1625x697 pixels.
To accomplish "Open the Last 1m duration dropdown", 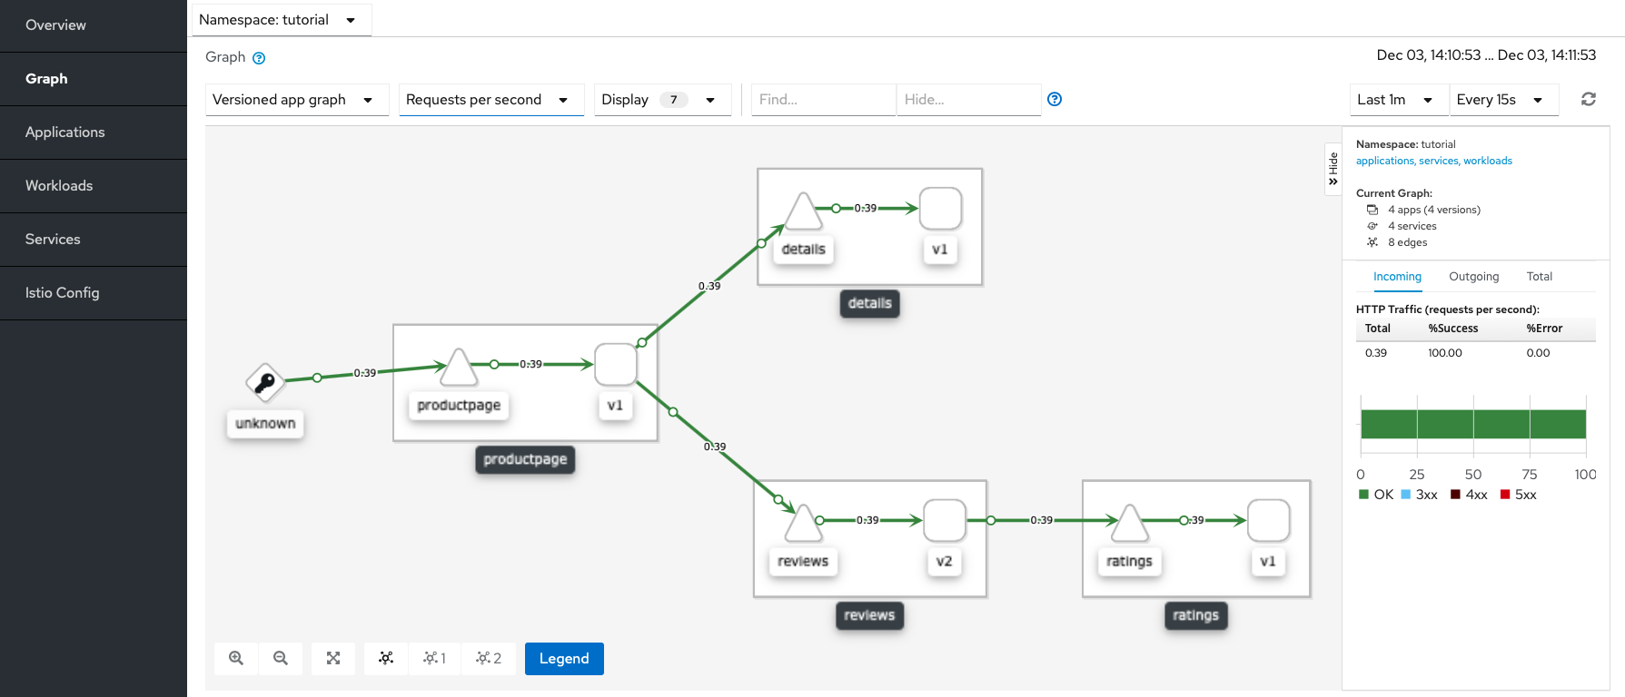I will [x=1396, y=100].
